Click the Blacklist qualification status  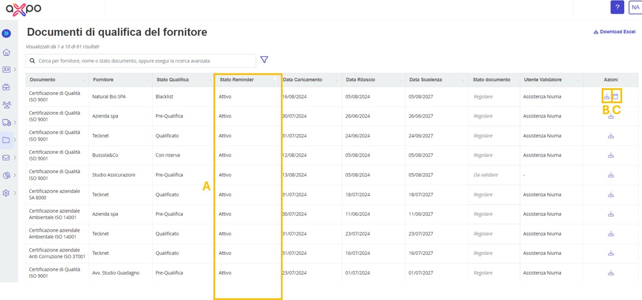[165, 97]
